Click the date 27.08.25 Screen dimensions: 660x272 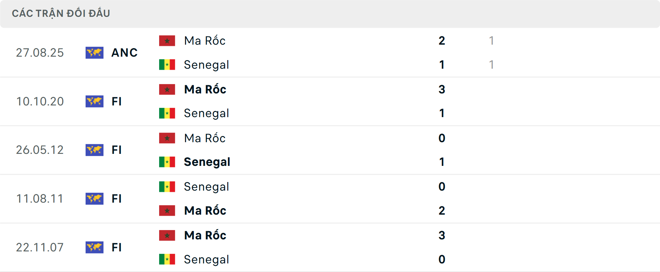(40, 53)
